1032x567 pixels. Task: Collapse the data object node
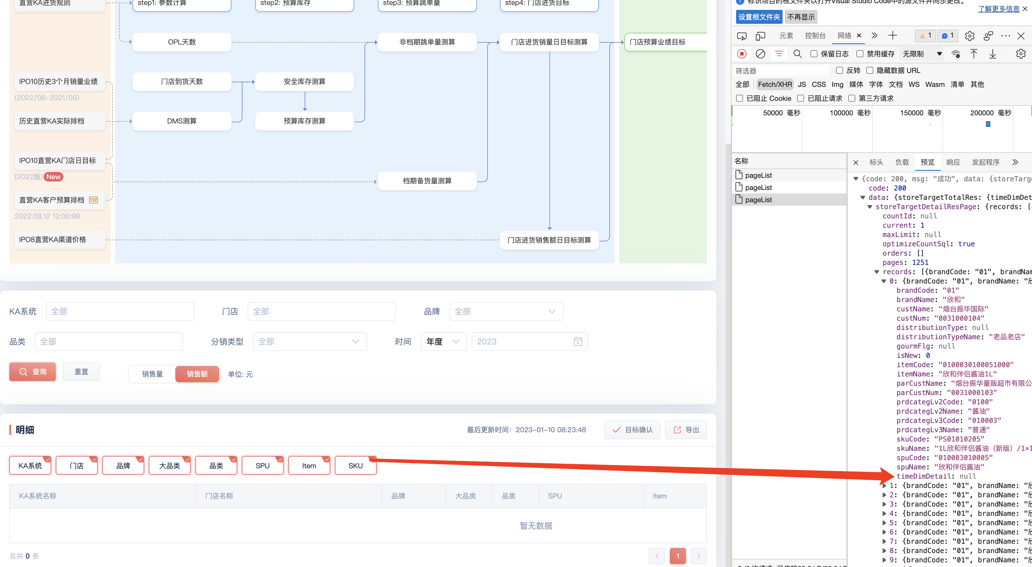point(863,198)
